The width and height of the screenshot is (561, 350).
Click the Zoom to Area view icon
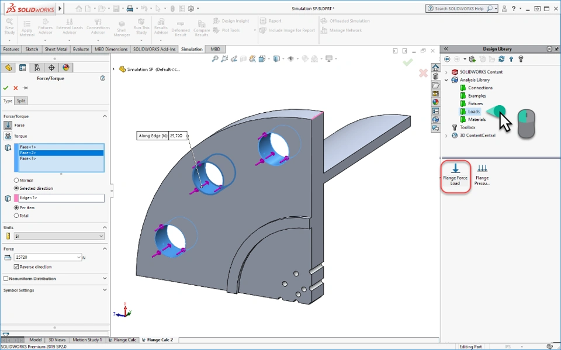pos(224,58)
